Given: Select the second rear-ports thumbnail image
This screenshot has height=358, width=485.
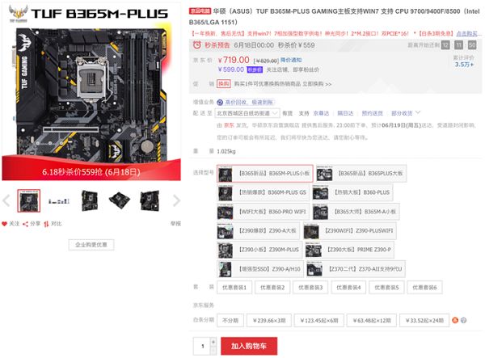Looking at the screenshot, I should click(x=59, y=201).
